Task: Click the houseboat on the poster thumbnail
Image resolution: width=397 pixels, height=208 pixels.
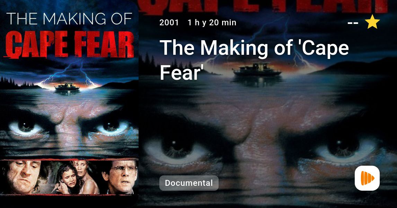Action: (x=67, y=87)
